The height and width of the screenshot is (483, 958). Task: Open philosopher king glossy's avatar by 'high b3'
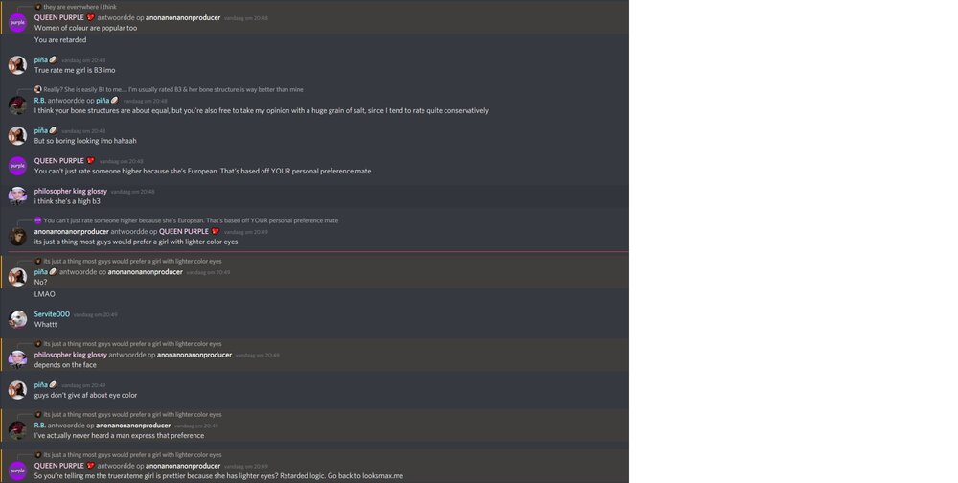coord(17,195)
